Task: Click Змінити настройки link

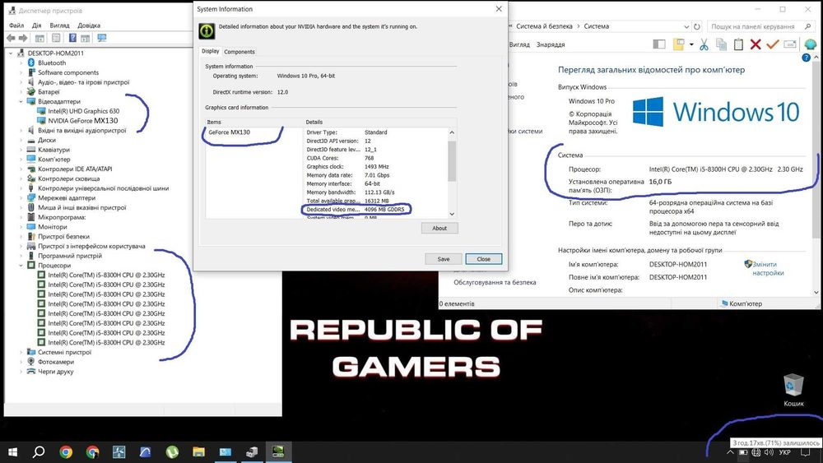Action: pos(768,268)
